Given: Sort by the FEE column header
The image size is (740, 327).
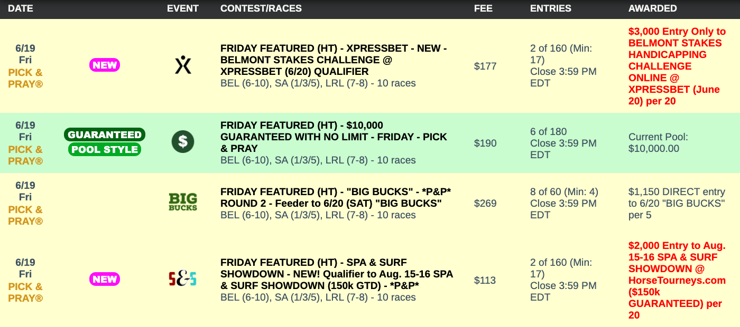Looking at the screenshot, I should click(x=483, y=8).
